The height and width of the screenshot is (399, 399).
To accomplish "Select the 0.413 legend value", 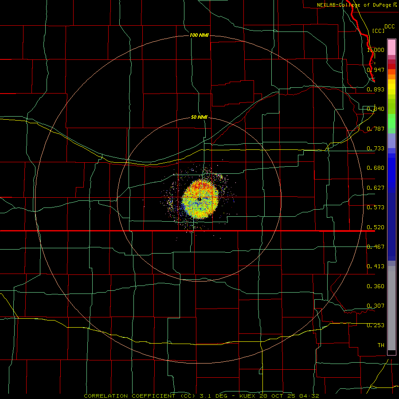I will (x=376, y=266).
